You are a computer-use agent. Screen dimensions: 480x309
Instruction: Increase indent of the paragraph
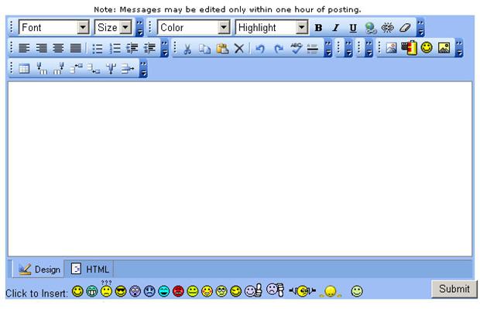tap(149, 48)
